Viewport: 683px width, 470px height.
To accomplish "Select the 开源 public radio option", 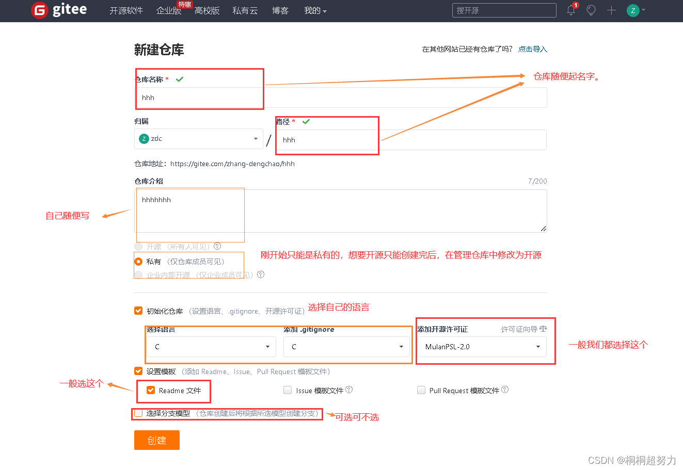I will (x=138, y=247).
